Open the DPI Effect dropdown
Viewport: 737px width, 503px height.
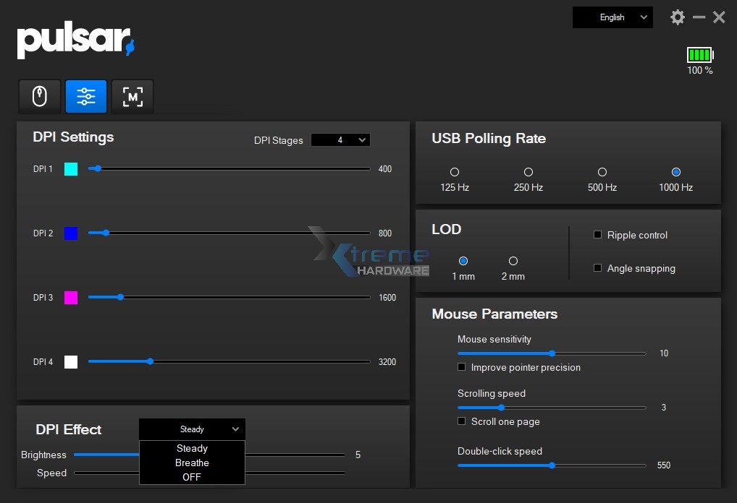[192, 429]
